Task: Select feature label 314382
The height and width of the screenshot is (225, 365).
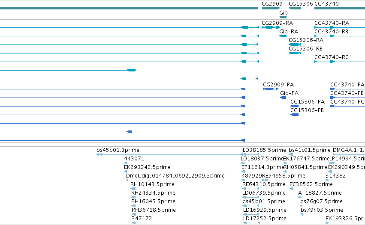Action: coord(335,176)
